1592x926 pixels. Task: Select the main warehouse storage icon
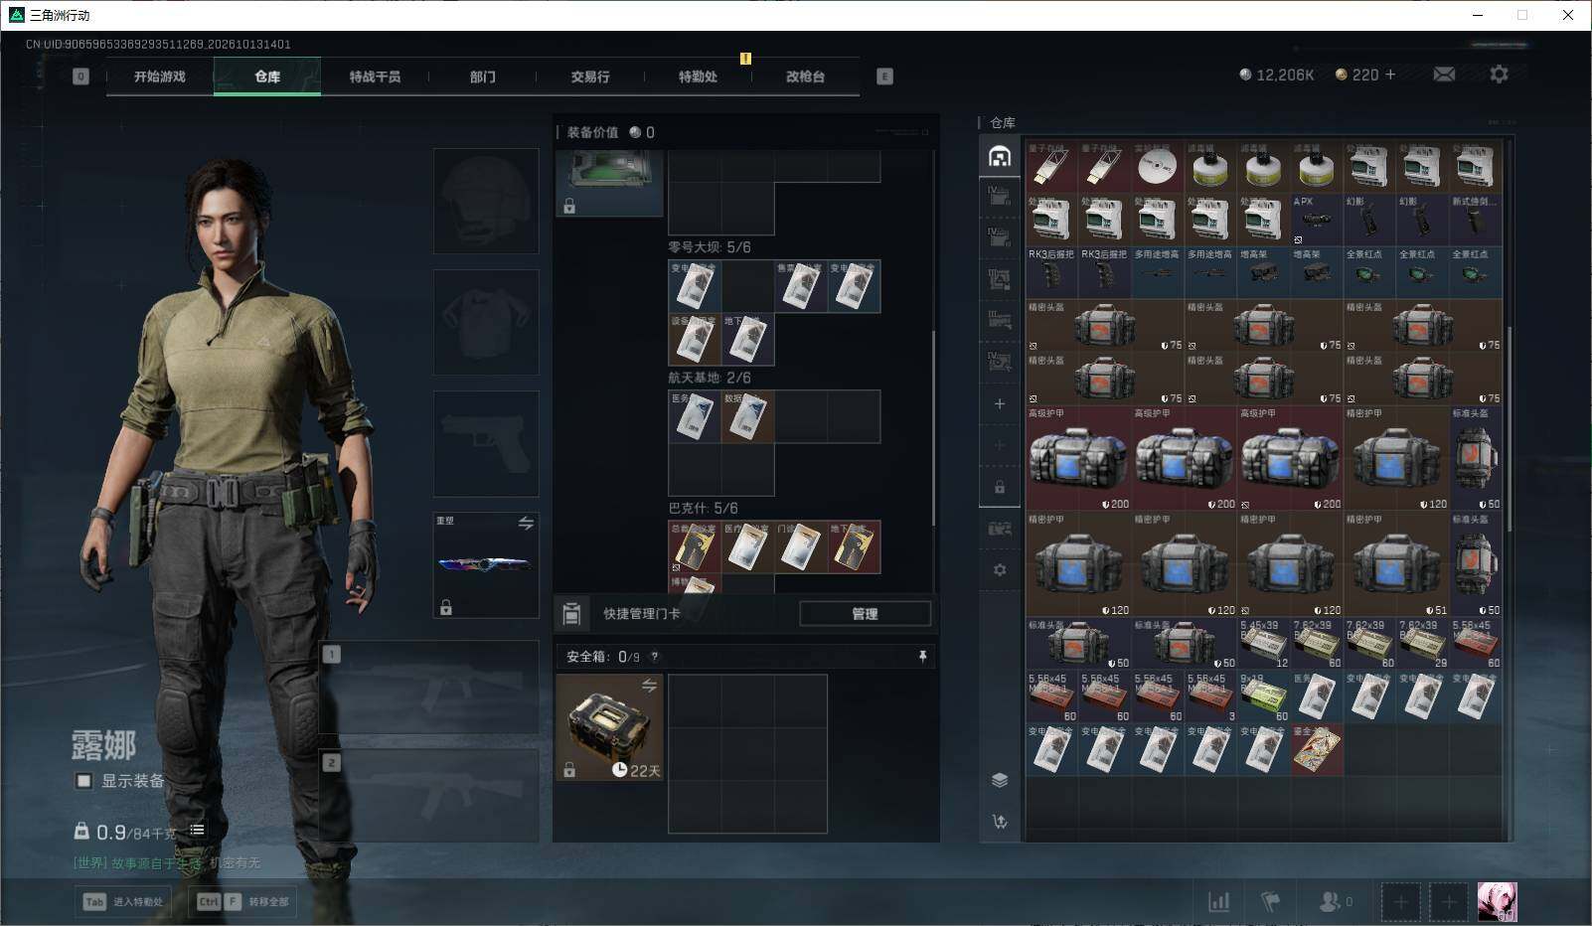click(1000, 156)
